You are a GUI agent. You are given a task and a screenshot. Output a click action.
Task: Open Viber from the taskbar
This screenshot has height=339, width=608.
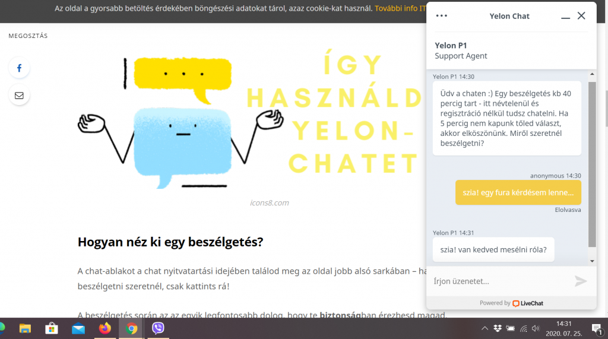[158, 328]
